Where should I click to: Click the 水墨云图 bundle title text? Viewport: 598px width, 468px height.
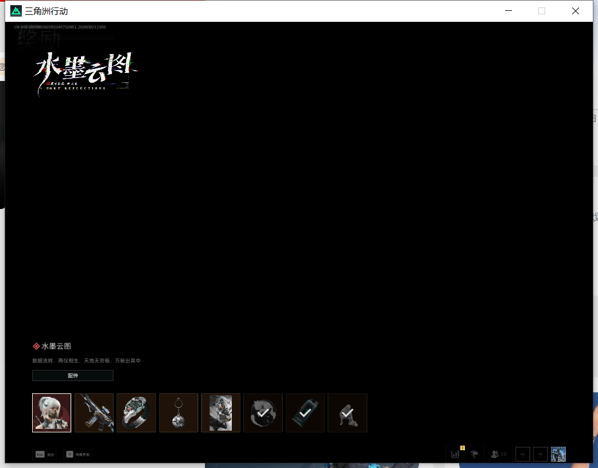coord(56,346)
